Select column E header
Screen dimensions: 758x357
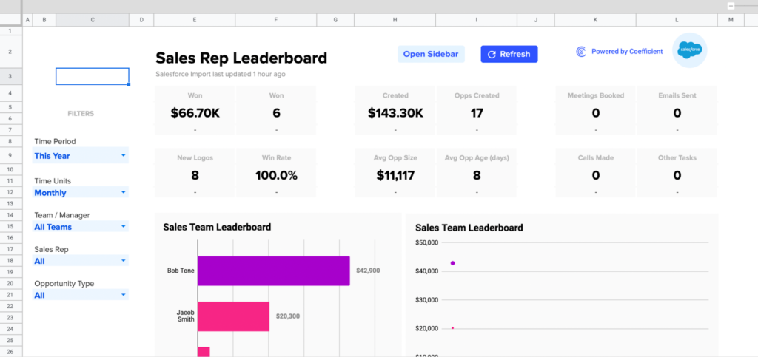click(195, 19)
